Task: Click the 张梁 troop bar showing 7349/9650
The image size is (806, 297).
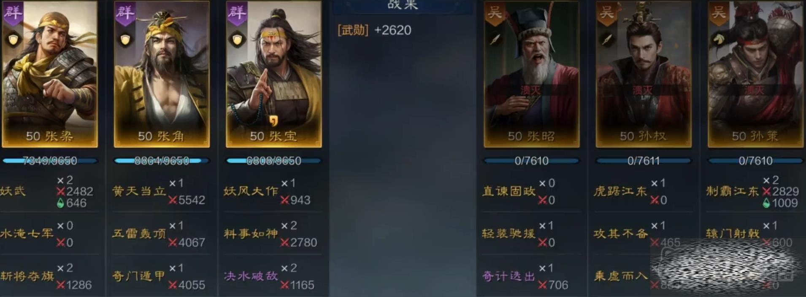Action: coord(50,161)
